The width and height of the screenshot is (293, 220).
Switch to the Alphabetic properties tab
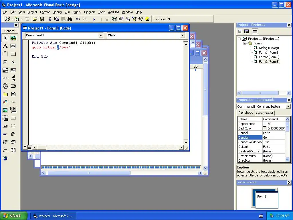click(x=246, y=113)
